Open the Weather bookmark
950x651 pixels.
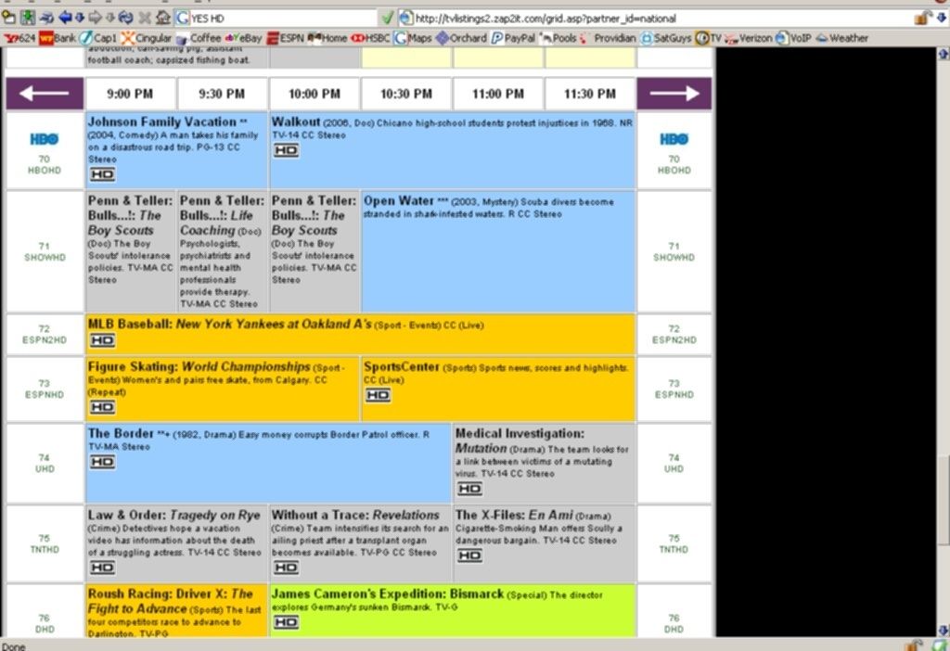pyautogui.click(x=842, y=38)
